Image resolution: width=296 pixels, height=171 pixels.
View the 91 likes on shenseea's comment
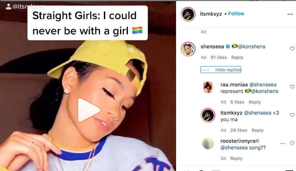click(219, 57)
